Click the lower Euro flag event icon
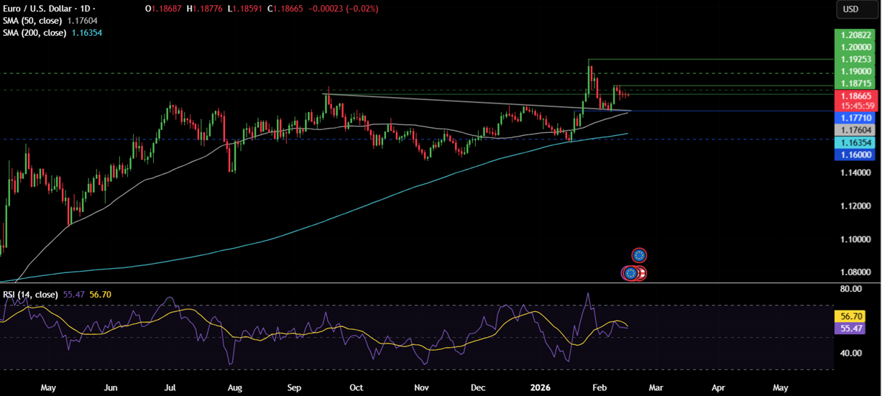This screenshot has height=396, width=882. [630, 273]
